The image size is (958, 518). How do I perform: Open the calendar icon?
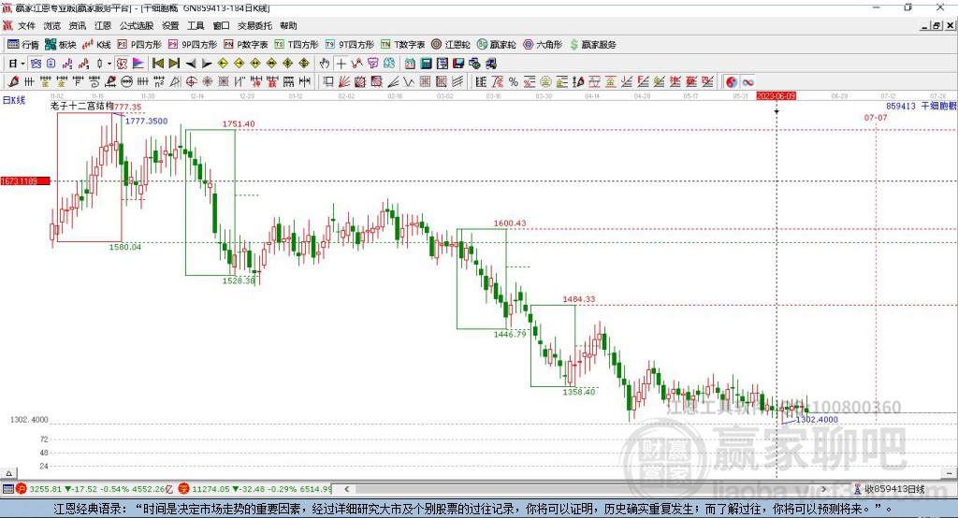410,63
